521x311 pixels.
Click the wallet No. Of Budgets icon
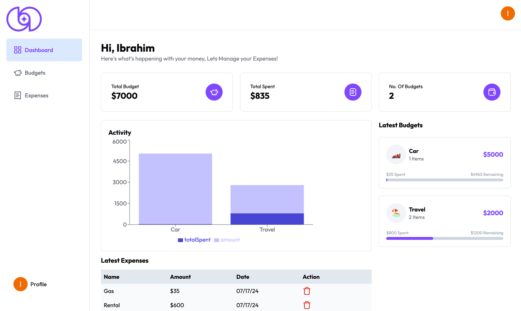tap(492, 92)
